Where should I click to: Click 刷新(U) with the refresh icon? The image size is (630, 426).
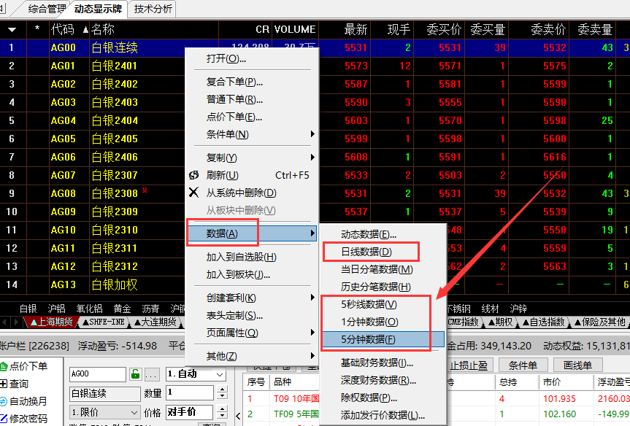(252, 175)
